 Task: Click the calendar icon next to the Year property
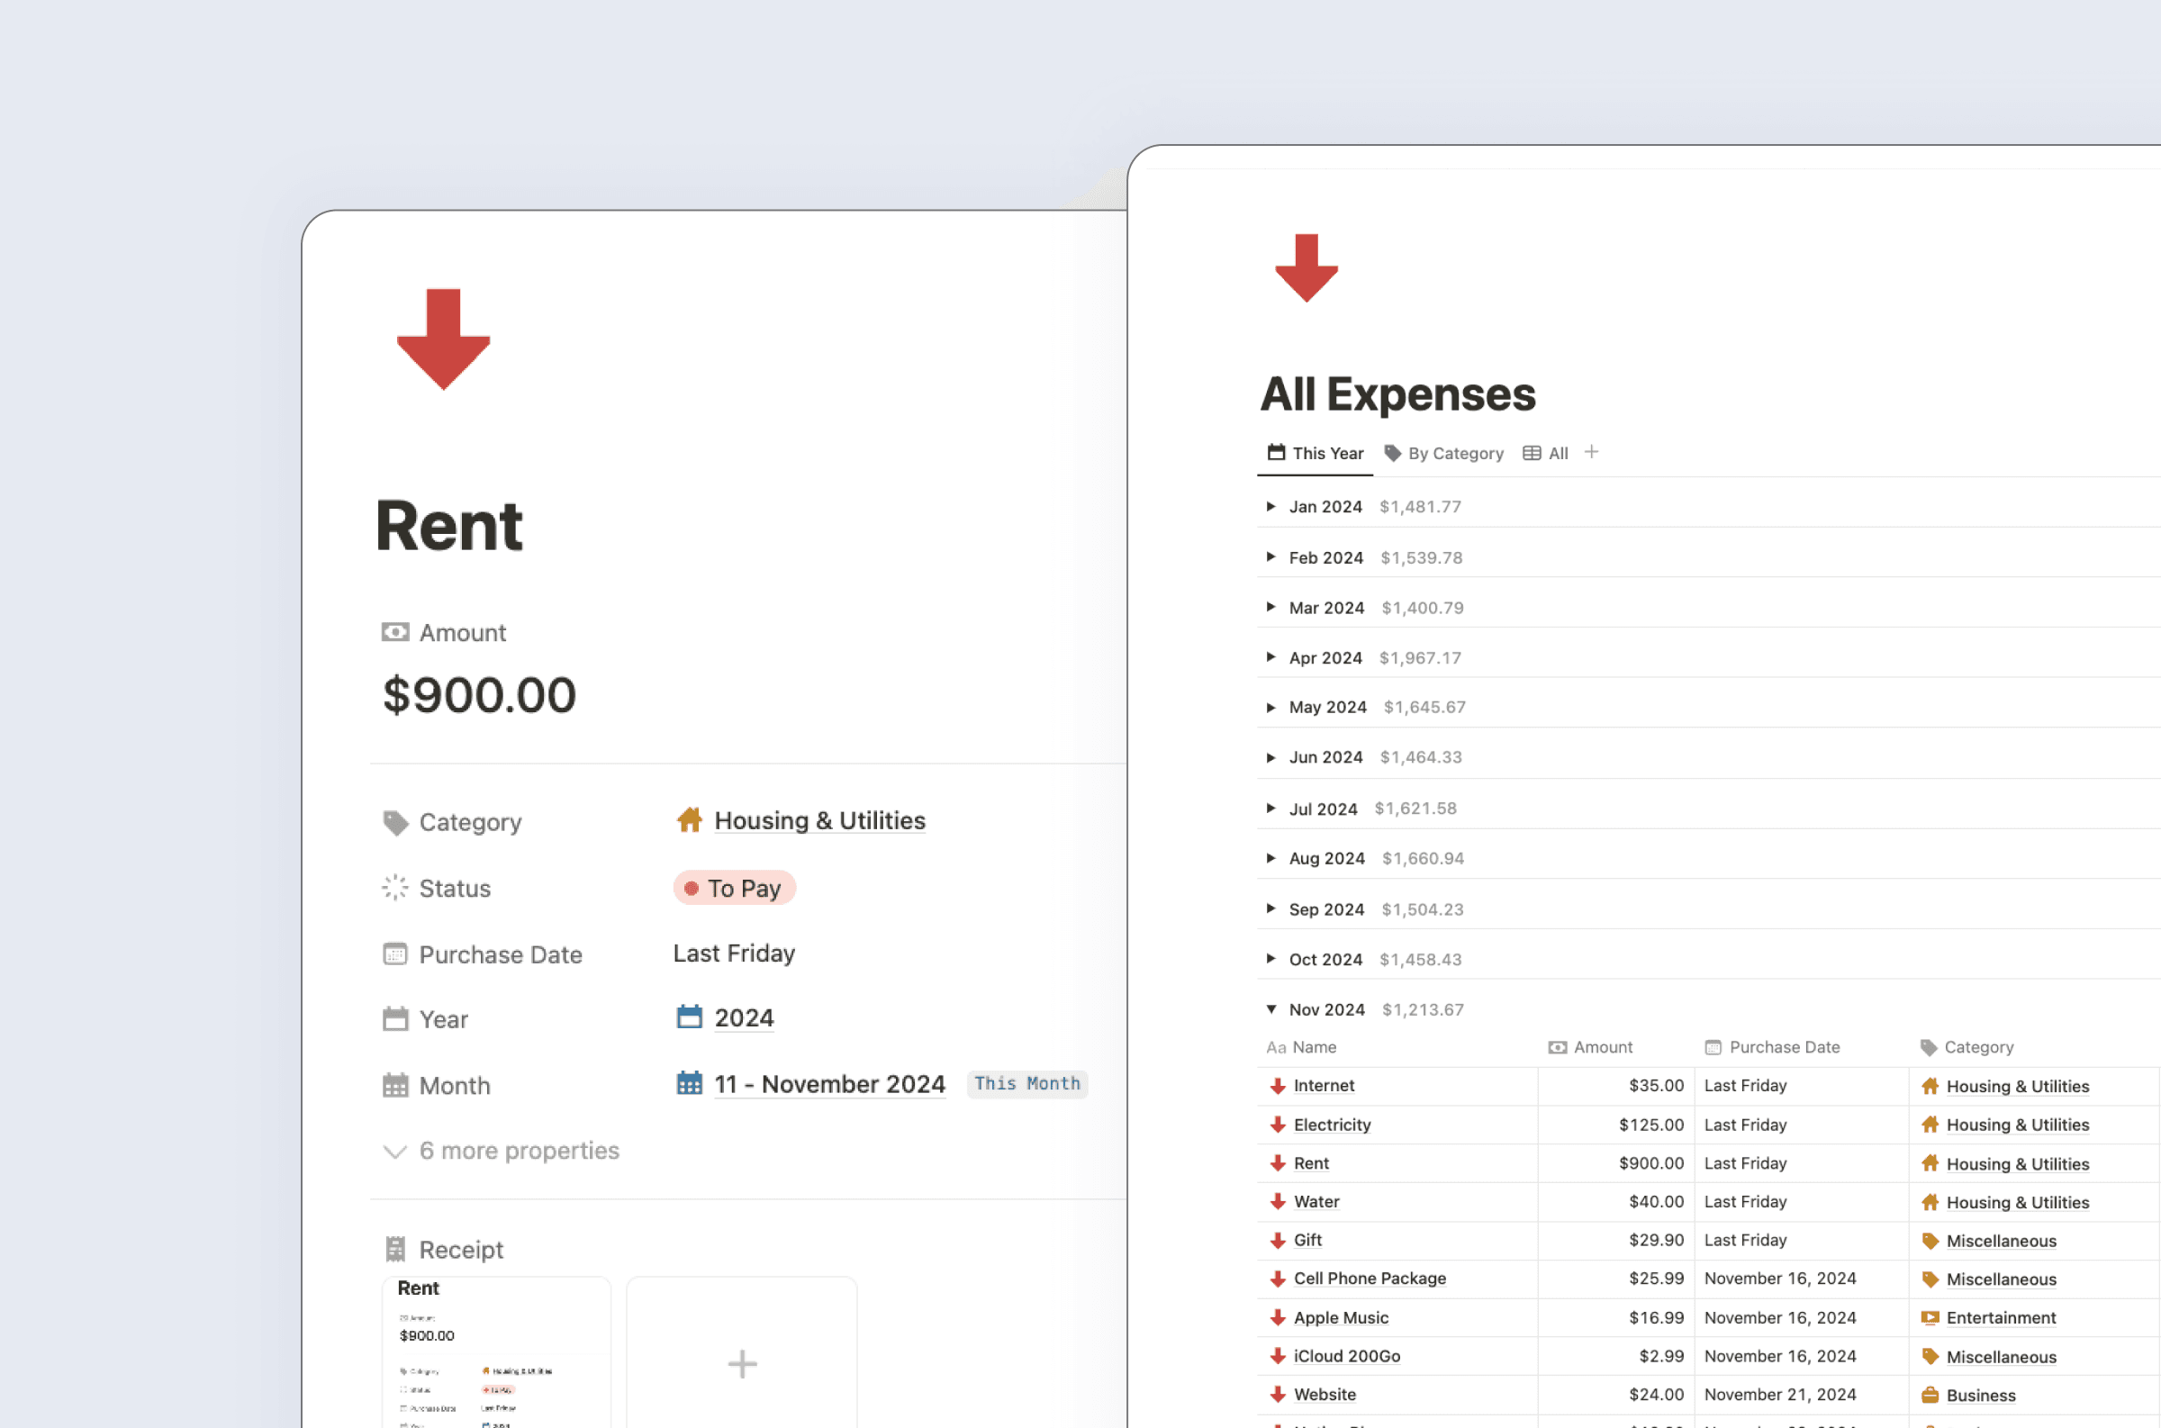[395, 1019]
